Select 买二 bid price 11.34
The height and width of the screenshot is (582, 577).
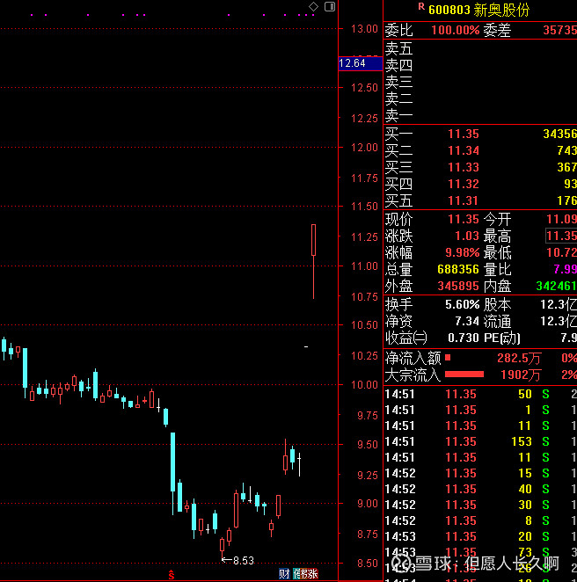(x=464, y=150)
